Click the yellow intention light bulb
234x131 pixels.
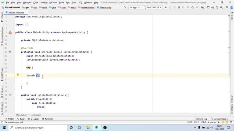click(x=18, y=75)
